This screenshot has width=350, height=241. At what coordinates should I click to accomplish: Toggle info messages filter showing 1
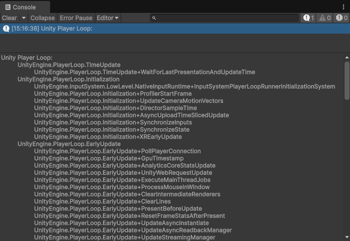point(308,18)
